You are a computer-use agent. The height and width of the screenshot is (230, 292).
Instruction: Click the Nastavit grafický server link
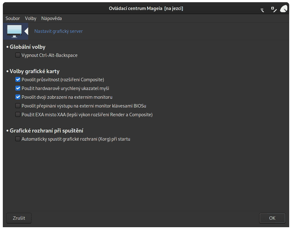pos(58,31)
